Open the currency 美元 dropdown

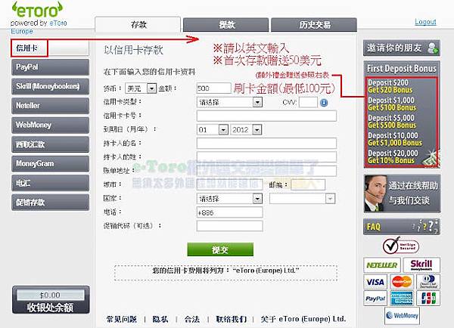[x=141, y=88]
